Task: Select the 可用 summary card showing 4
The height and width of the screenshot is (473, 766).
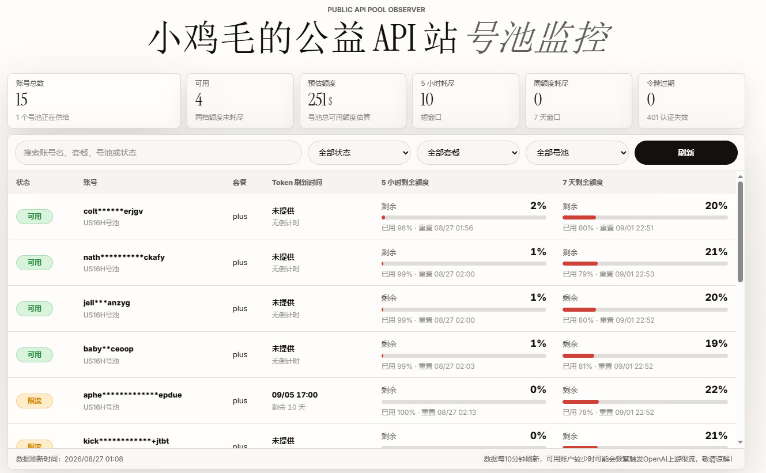Action: pos(240,101)
